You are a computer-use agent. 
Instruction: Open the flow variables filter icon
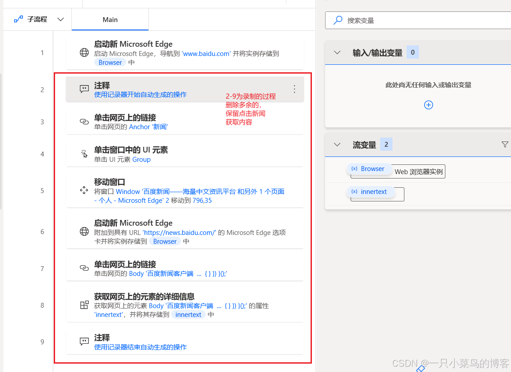click(505, 145)
